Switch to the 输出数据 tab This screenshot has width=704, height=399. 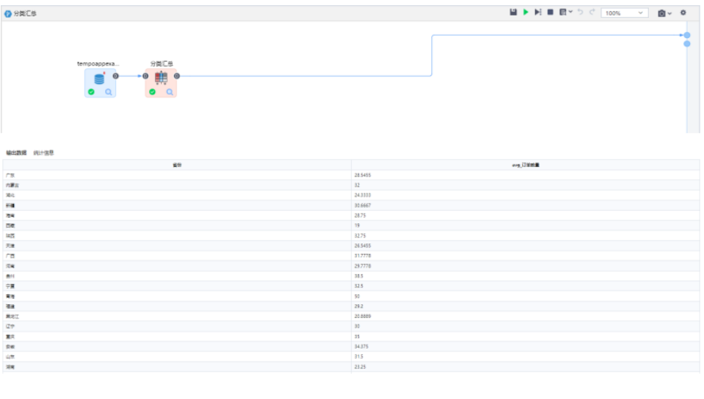16,153
